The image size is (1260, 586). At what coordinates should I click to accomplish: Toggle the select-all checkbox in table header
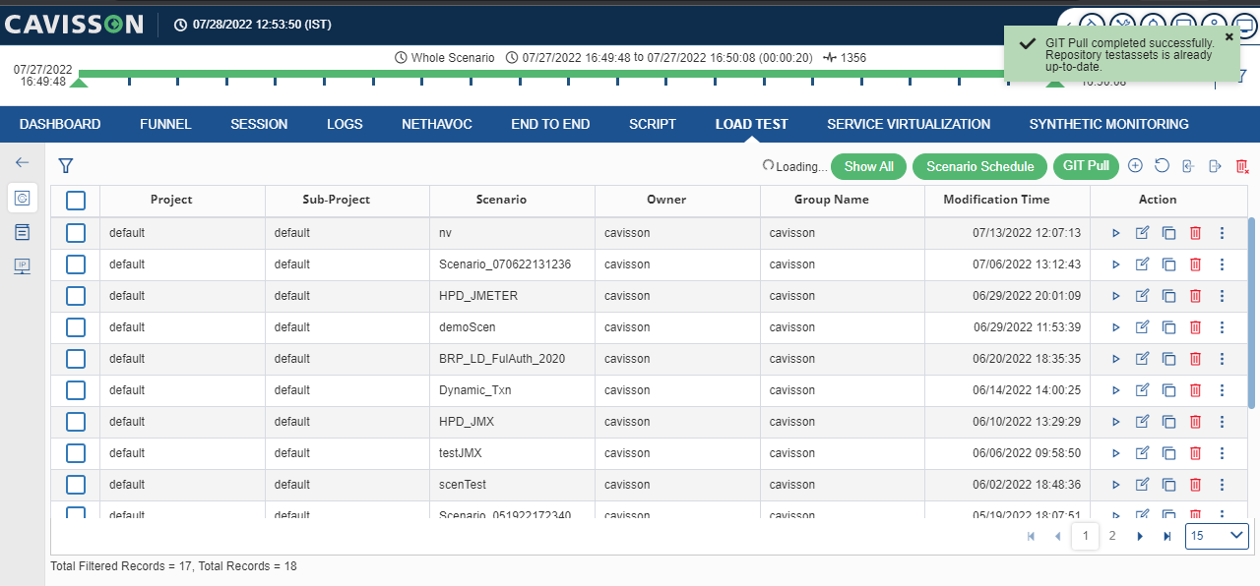(76, 201)
